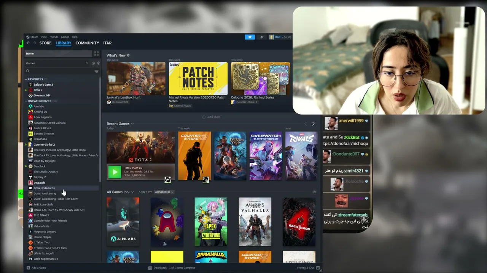
Task: Open What's New settings gear
Action: [128, 55]
